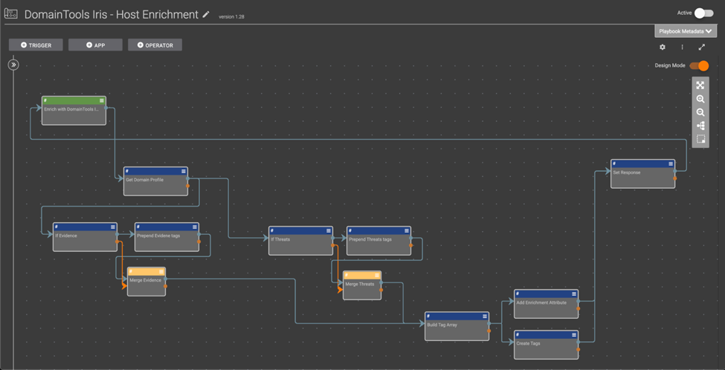Select the Build Tag Array node
The height and width of the screenshot is (370, 725).
point(457,326)
